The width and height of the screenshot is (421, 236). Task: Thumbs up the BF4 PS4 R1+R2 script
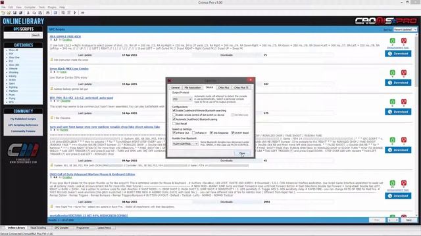tap(393, 102)
